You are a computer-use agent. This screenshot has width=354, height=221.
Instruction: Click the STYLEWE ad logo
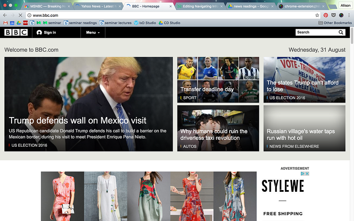[283, 186]
